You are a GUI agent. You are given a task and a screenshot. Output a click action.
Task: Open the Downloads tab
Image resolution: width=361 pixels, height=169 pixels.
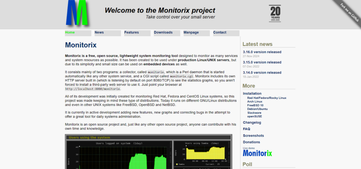tap(167, 33)
